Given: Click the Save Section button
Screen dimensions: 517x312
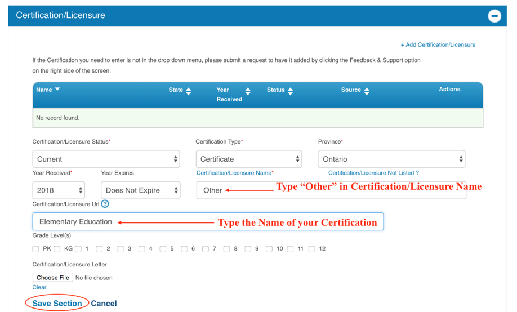Looking at the screenshot, I should pyautogui.click(x=57, y=304).
